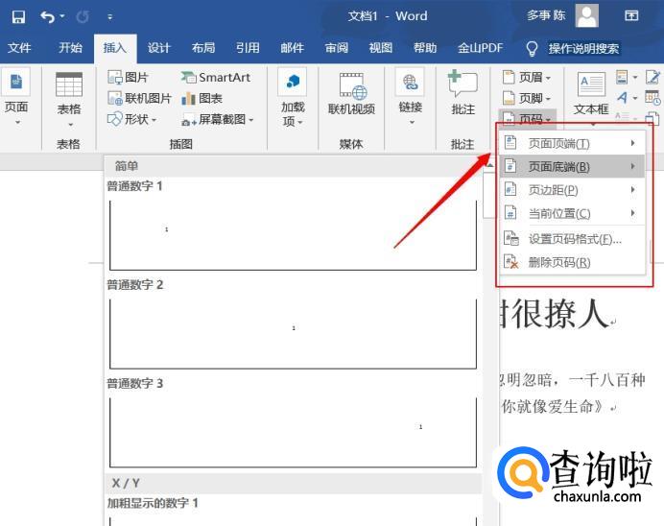This screenshot has width=664, height=526.
Task: Open the Undo history dropdown arrow
Action: coord(62,16)
